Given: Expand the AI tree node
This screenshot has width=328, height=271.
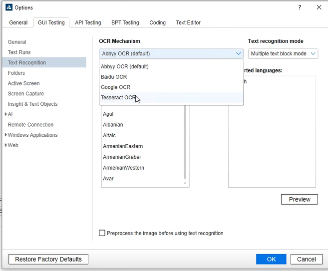Looking at the screenshot, I should pyautogui.click(x=5, y=114).
